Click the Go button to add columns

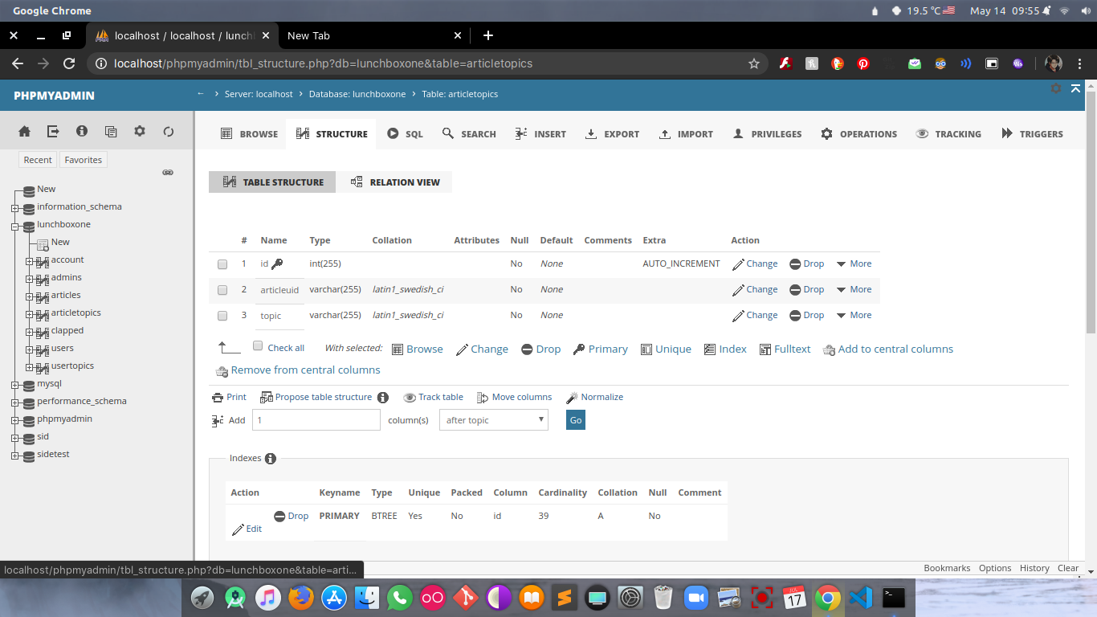click(575, 419)
